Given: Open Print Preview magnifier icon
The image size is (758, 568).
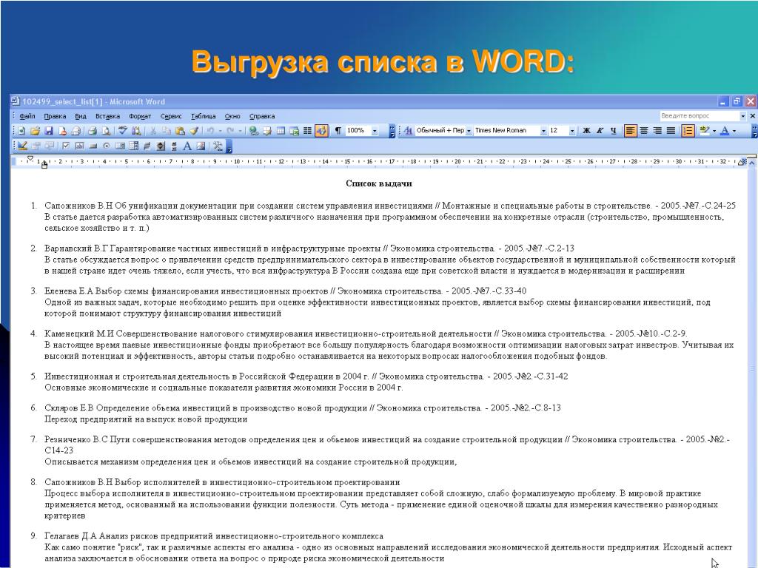Looking at the screenshot, I should point(106,131).
